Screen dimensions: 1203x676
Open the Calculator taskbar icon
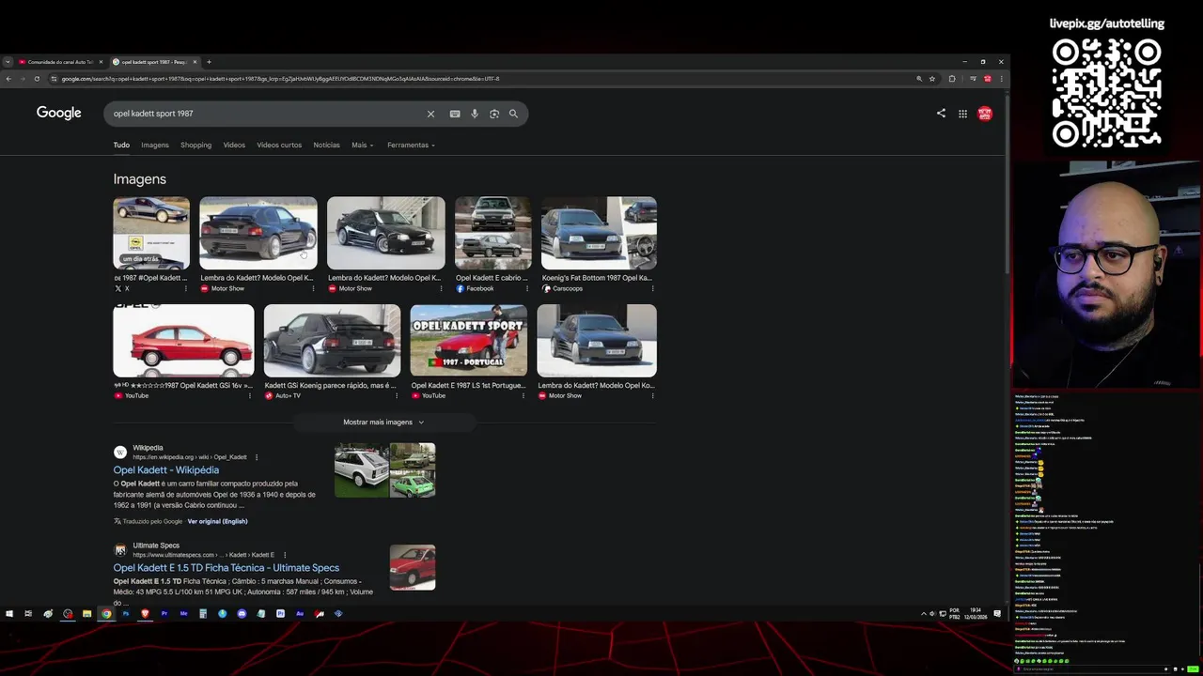pos(203,614)
